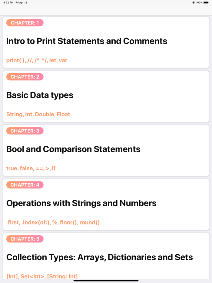Open the Intro to Print Statements and Comments chapter
Viewport: 212px width, 283px height.
point(87,41)
